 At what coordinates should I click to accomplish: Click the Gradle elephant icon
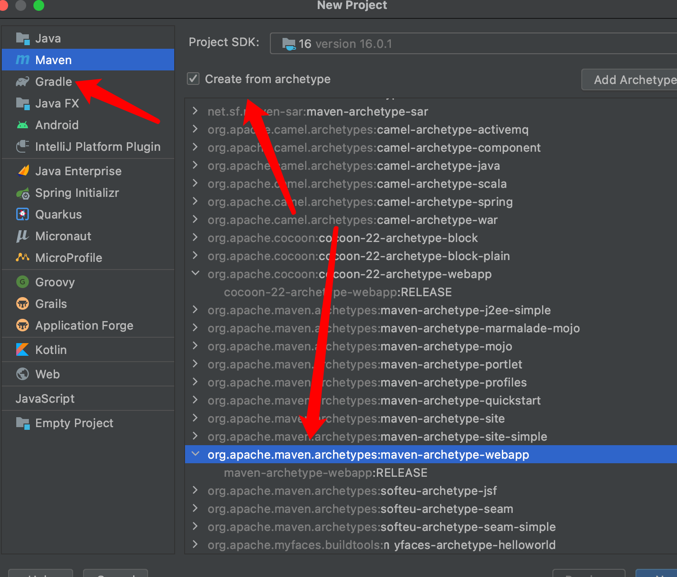pyautogui.click(x=22, y=81)
